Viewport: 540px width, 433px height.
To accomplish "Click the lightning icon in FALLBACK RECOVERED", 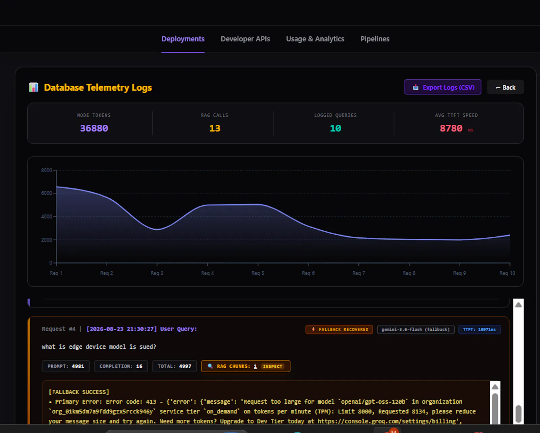I will (313, 329).
